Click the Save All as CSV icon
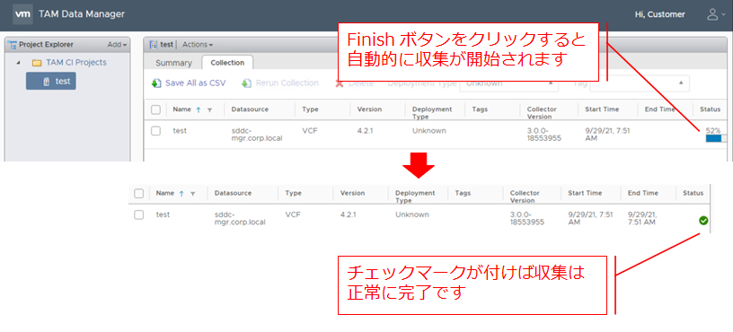733x332 pixels. point(156,83)
